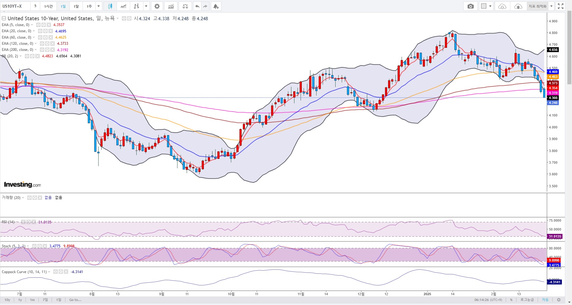Viewport: 572px width, 305px height.
Task: Open the time interval dropdown arrow
Action: coord(99,6)
